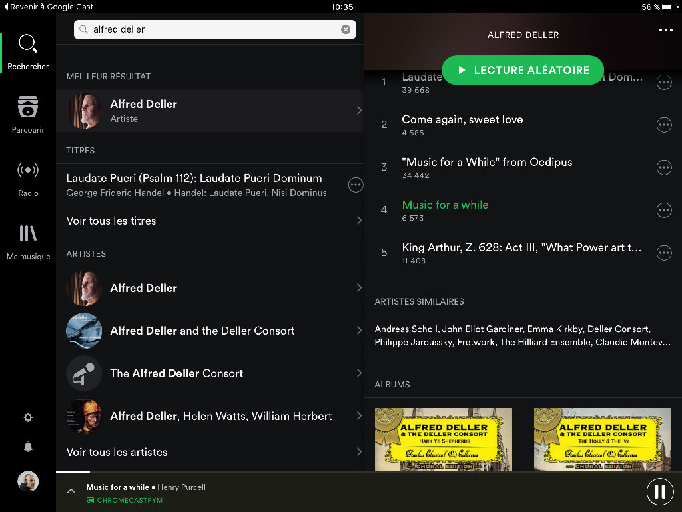
Task: Open Voir tous les artistes
Action: coord(210,452)
